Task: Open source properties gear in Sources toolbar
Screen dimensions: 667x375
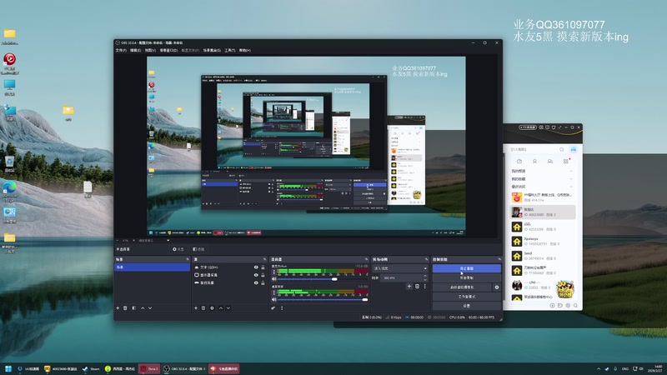Action: [x=212, y=307]
